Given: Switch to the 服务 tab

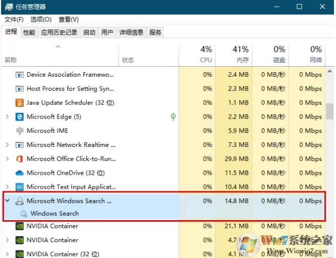Looking at the screenshot, I should click(x=155, y=32).
